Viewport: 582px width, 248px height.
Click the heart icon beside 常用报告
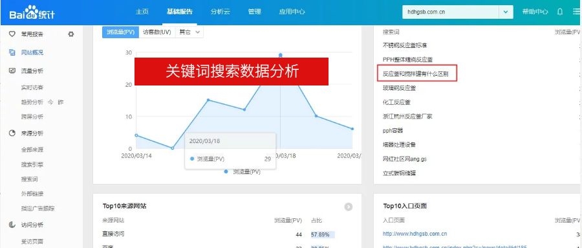[12, 34]
